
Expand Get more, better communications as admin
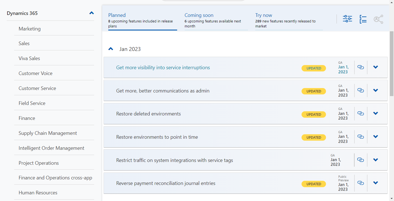[x=375, y=90]
